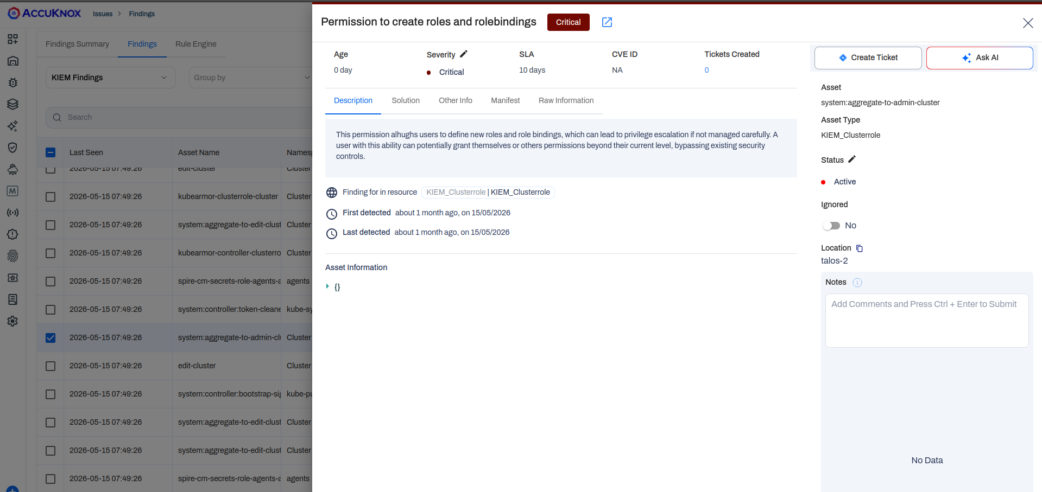
Task: Open the shield check icon in sidebar
Action: (x=12, y=148)
